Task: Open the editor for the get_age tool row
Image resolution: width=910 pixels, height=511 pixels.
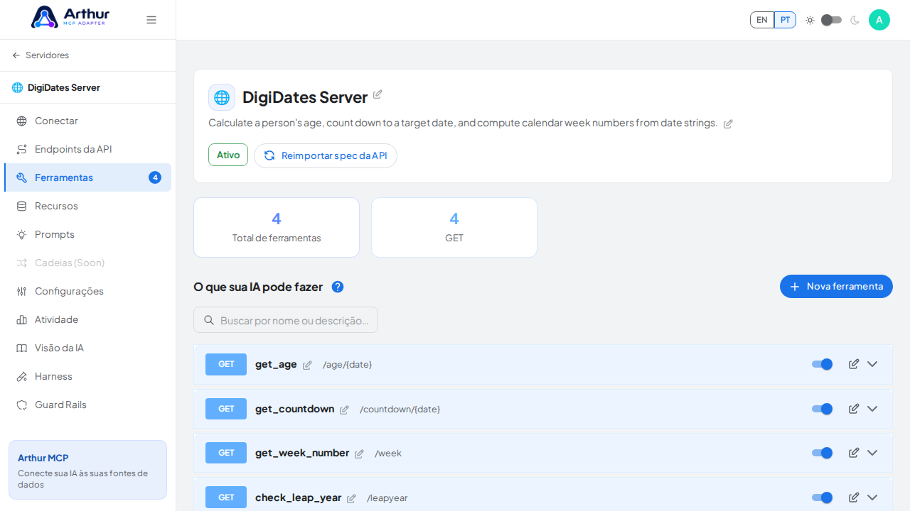Action: pos(854,364)
